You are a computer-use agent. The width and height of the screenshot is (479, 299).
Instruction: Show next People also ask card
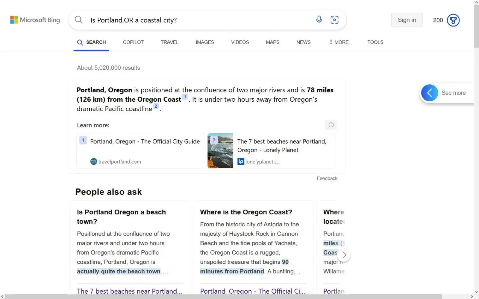click(344, 255)
